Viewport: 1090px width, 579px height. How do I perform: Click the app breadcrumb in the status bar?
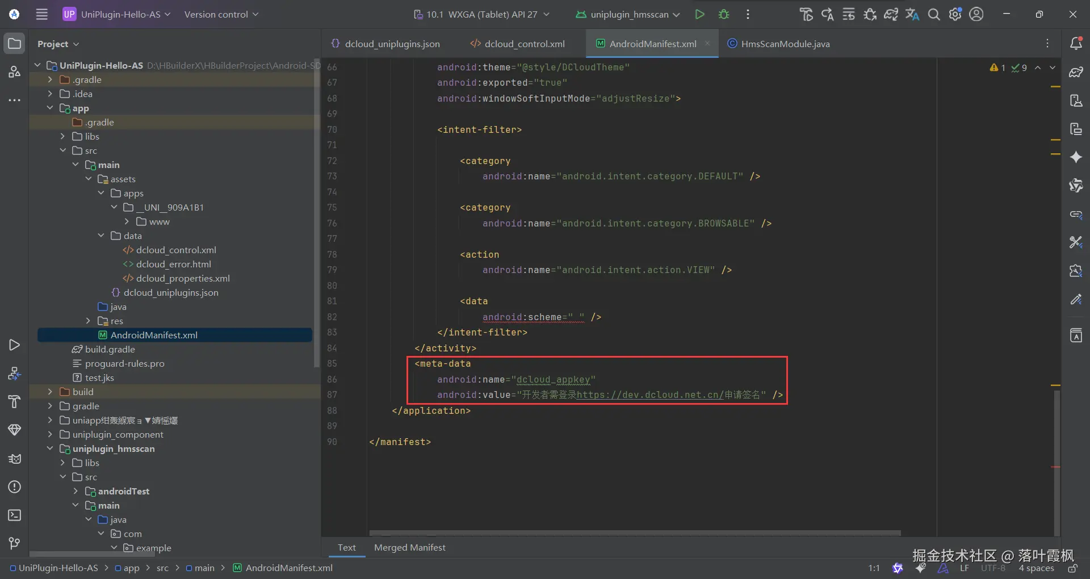127,568
